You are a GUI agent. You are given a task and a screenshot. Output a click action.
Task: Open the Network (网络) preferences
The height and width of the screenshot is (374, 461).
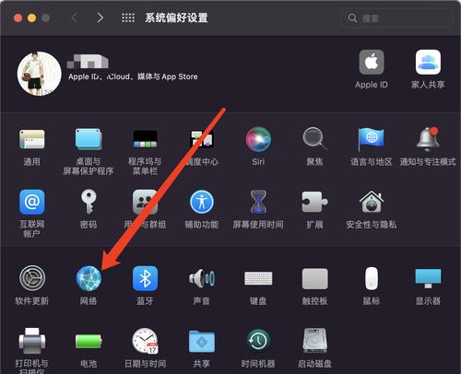[x=89, y=278]
